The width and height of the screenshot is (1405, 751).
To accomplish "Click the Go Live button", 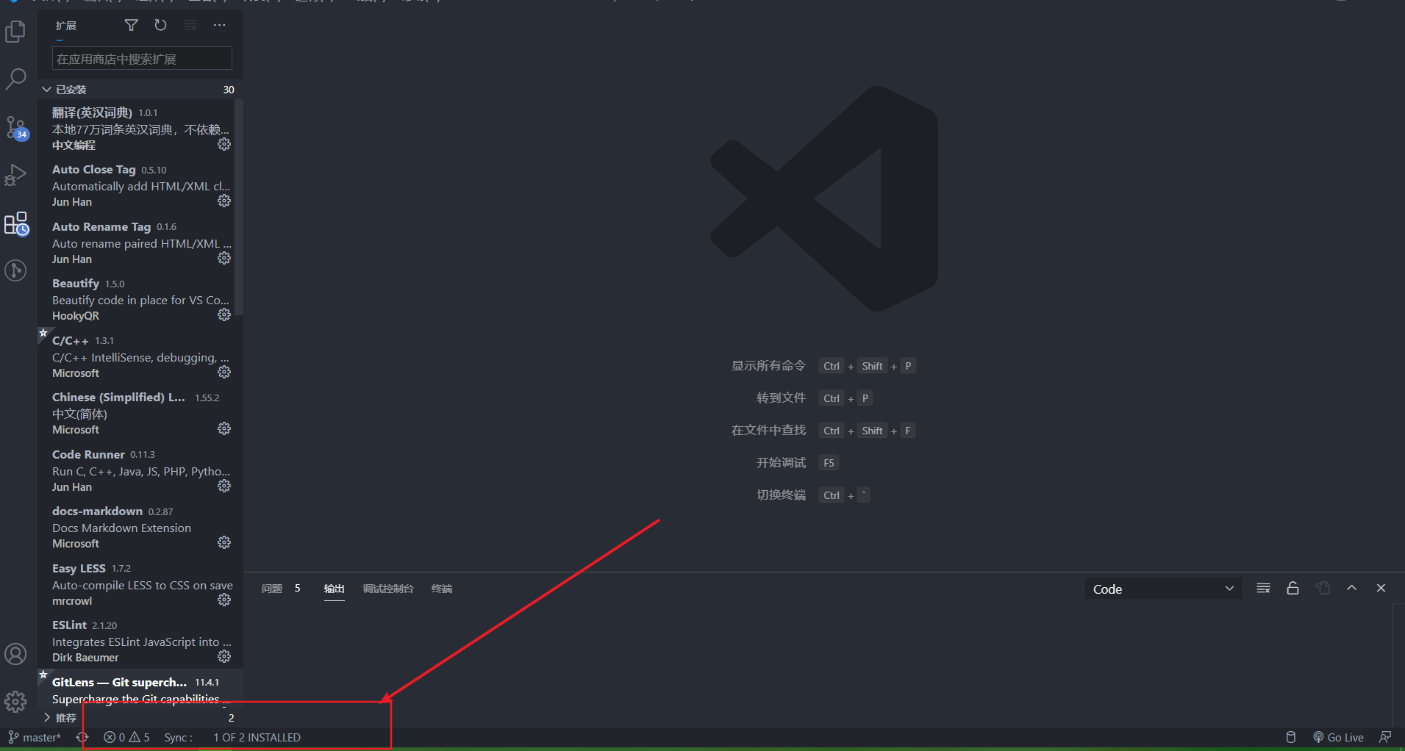I will click(1339, 737).
